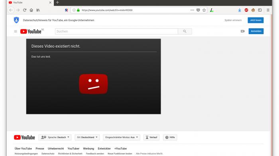Click the monkey script extension icon

tap(253, 10)
